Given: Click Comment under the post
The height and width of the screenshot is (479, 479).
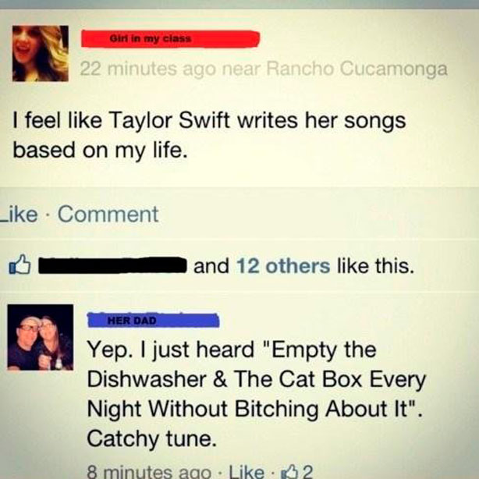Looking at the screenshot, I should click(x=108, y=214).
